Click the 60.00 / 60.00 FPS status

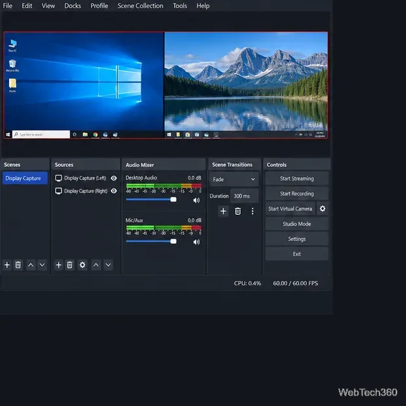point(295,283)
